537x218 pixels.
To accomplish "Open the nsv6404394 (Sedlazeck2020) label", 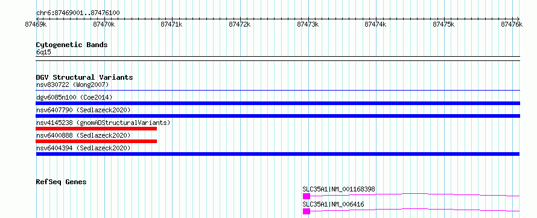I will 83,148.
